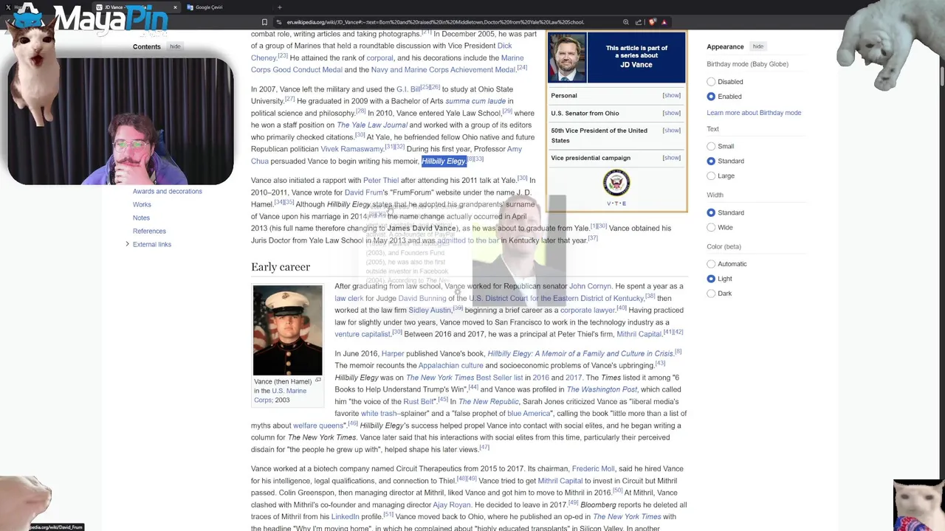Show 50th Vice President section
The height and width of the screenshot is (531, 945).
pos(671,131)
